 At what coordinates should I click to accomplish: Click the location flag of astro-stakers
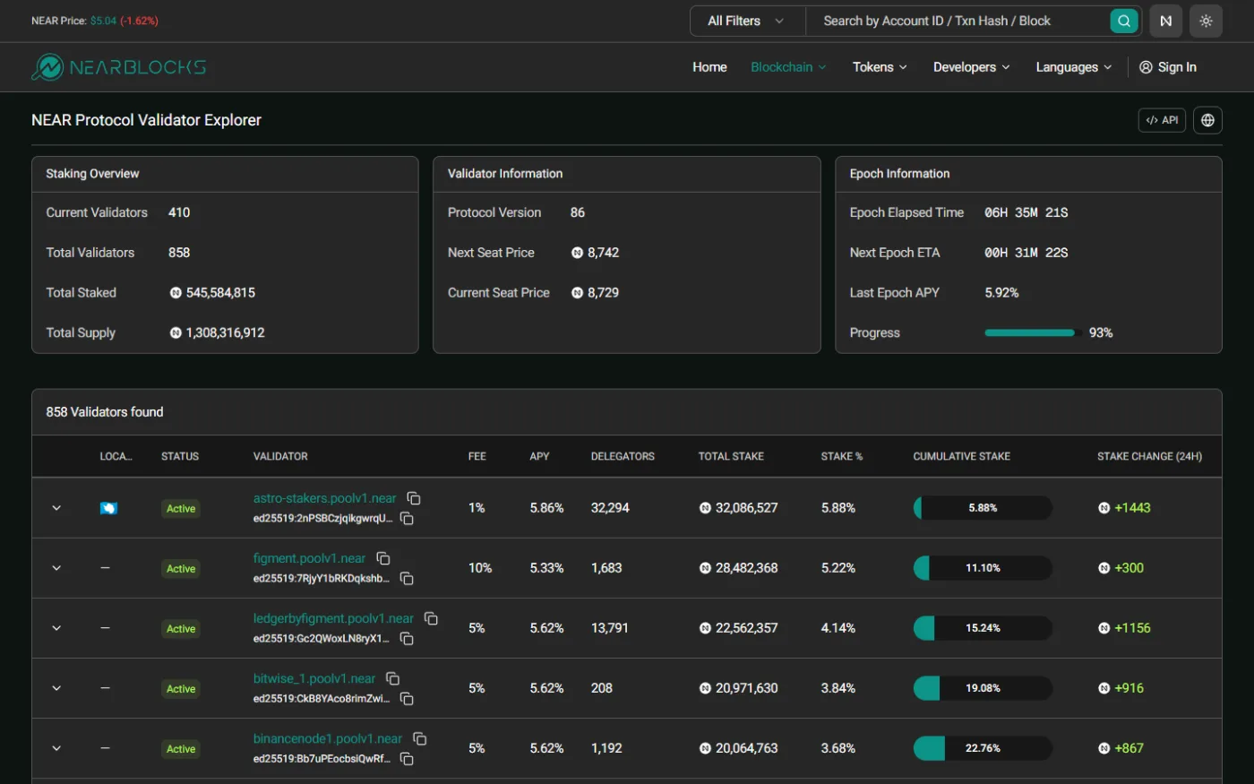tap(108, 508)
